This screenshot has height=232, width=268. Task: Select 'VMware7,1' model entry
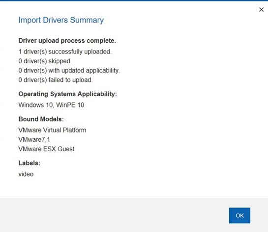pyautogui.click(x=34, y=139)
